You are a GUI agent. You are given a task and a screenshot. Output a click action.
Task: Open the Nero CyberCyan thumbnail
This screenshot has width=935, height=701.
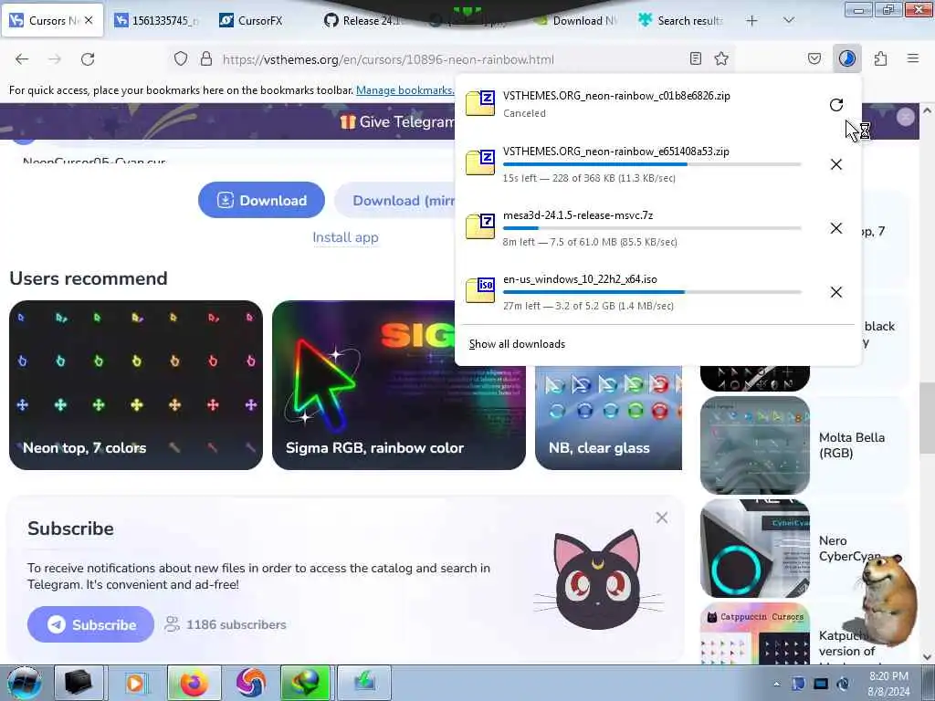755,549
